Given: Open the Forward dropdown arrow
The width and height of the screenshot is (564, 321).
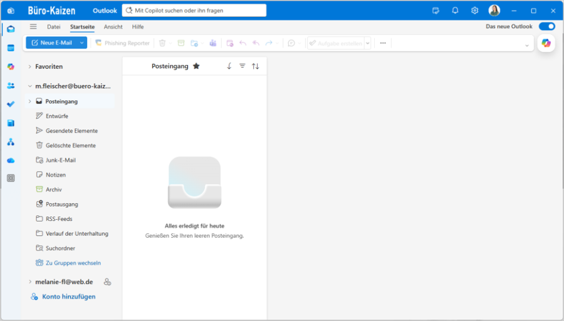Looking at the screenshot, I should click(x=277, y=43).
